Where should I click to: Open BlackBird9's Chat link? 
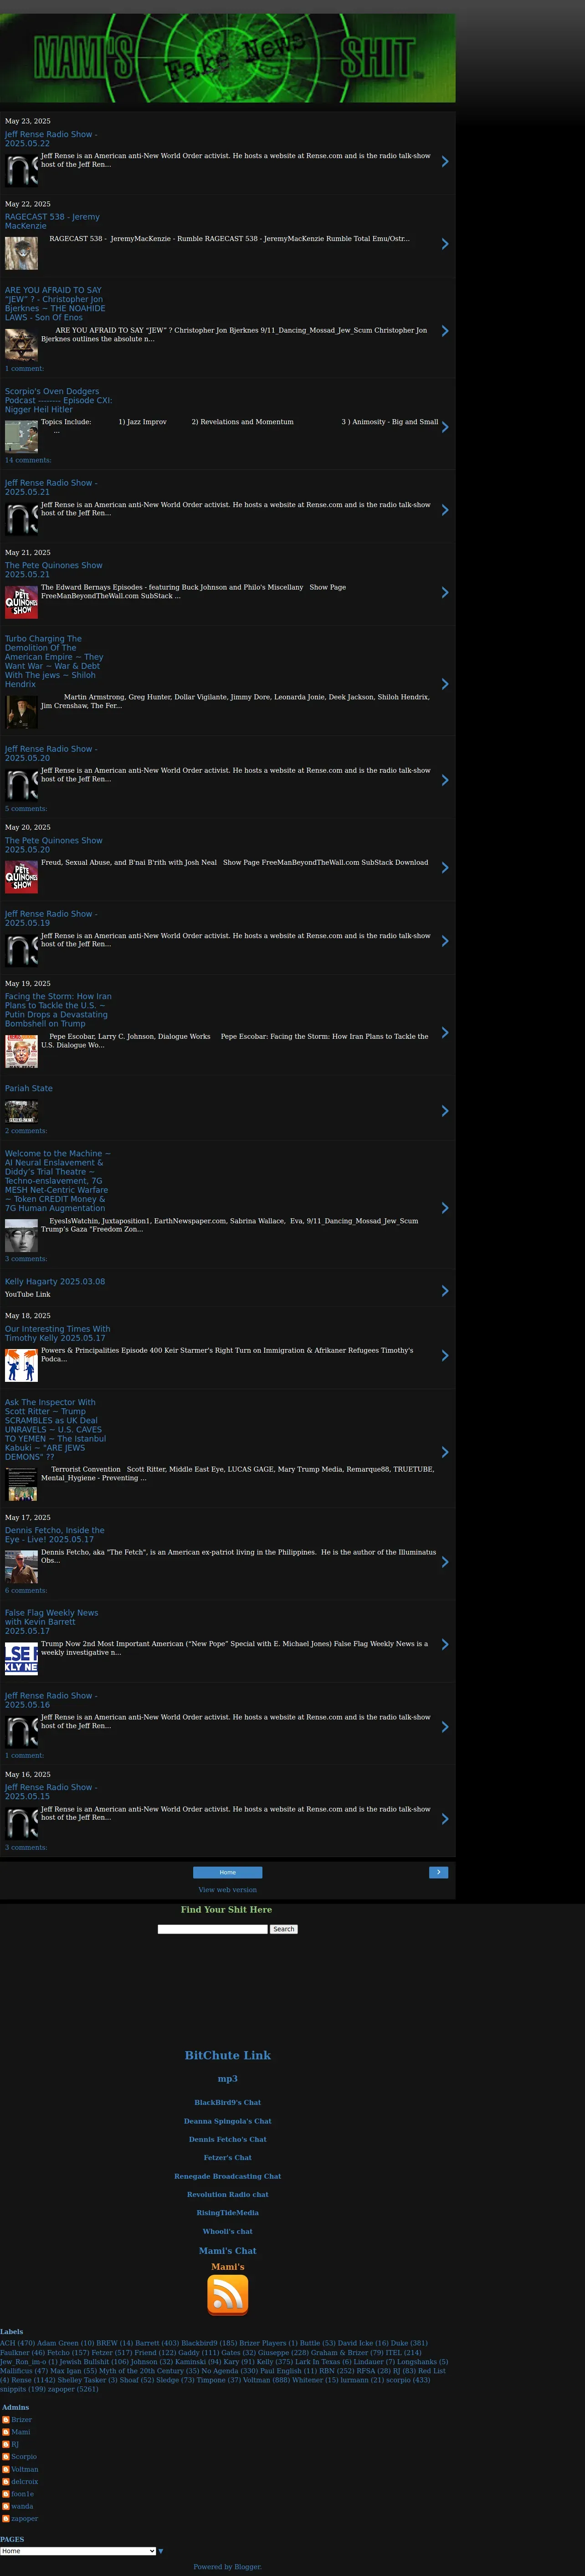228,2103
